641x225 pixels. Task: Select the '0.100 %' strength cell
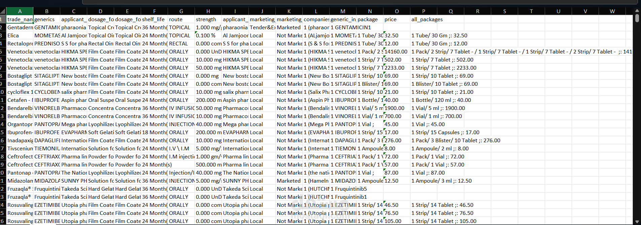point(208,35)
